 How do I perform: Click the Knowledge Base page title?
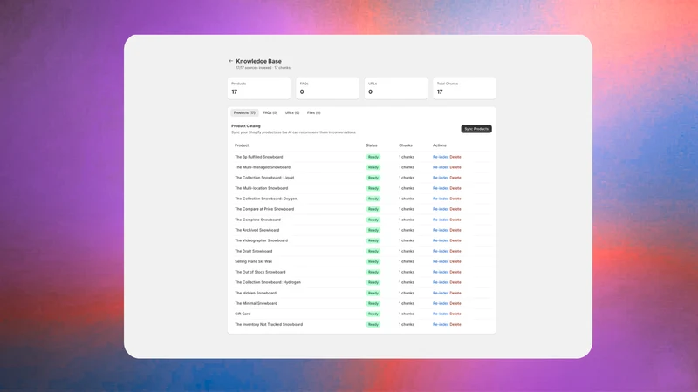[x=258, y=61]
